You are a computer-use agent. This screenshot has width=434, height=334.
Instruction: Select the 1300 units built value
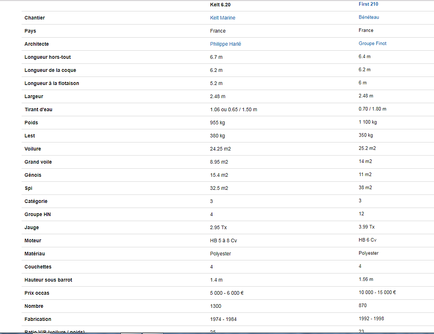216,306
